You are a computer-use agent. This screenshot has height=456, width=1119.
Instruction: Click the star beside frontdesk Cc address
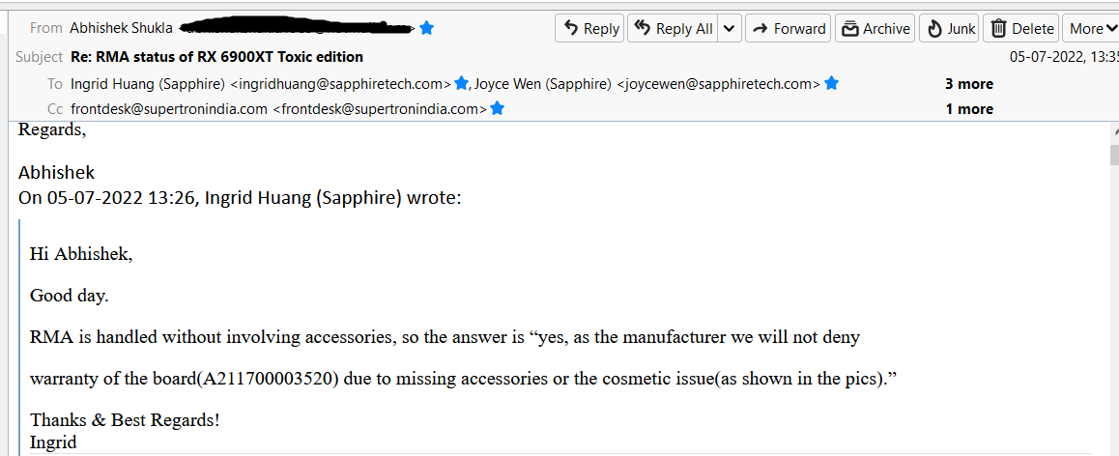point(497,109)
